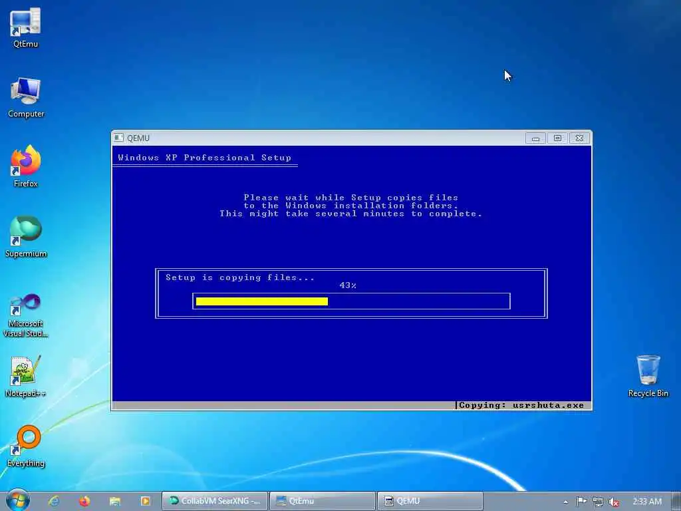This screenshot has width=681, height=511.
Task: Open the Everything search desktop shortcut
Action: point(26,446)
